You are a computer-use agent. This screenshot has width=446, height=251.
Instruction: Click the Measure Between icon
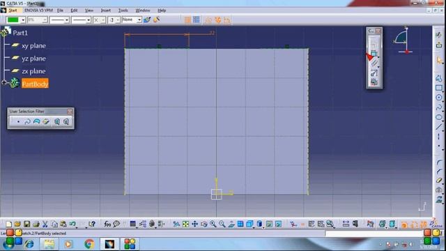(x=346, y=225)
